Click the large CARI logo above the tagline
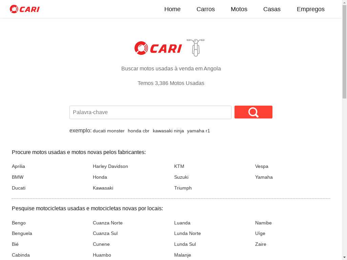 (158, 48)
